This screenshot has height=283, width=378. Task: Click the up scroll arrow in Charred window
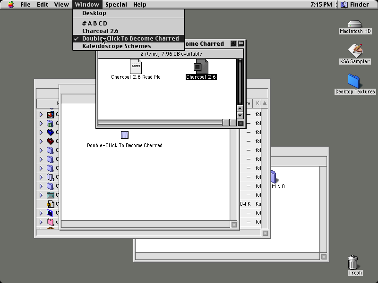coord(240,108)
